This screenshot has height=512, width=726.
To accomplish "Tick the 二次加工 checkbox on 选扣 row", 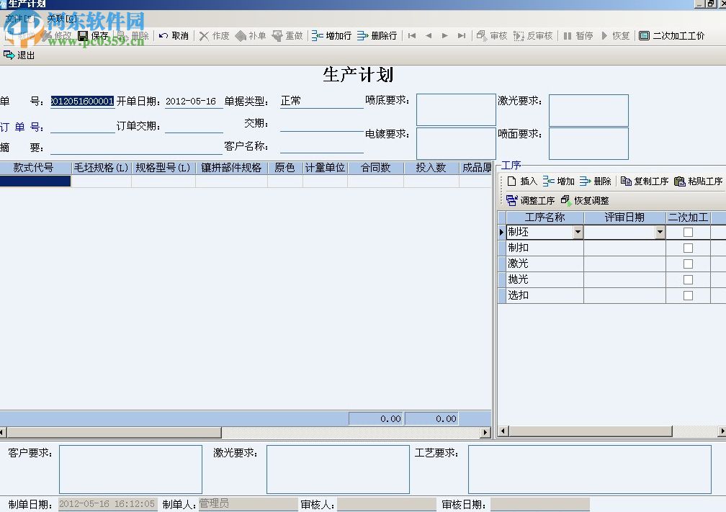I will [689, 295].
